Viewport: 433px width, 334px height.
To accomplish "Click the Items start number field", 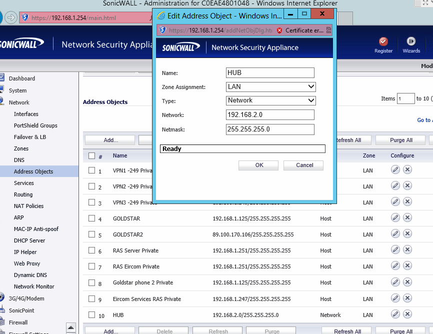I will [405, 98].
